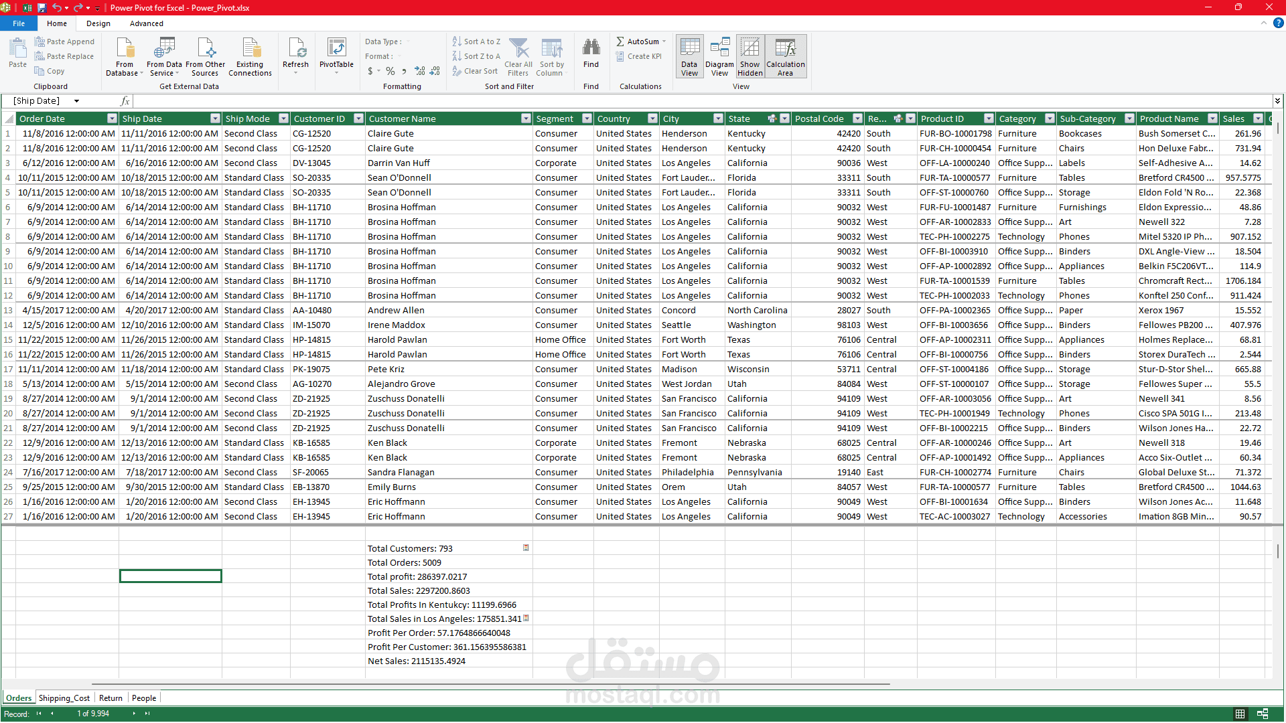1286x723 pixels.
Task: Switch to the Shipping_Cost sheet tab
Action: pyautogui.click(x=64, y=698)
